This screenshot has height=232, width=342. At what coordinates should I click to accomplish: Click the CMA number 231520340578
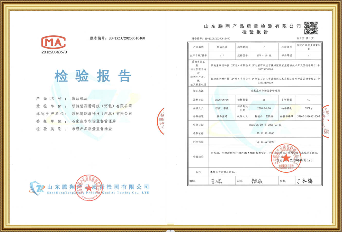pyautogui.click(x=54, y=52)
